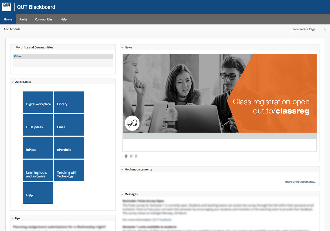Collapse the Messages section
The height and width of the screenshot is (231, 330).
[x=122, y=194]
